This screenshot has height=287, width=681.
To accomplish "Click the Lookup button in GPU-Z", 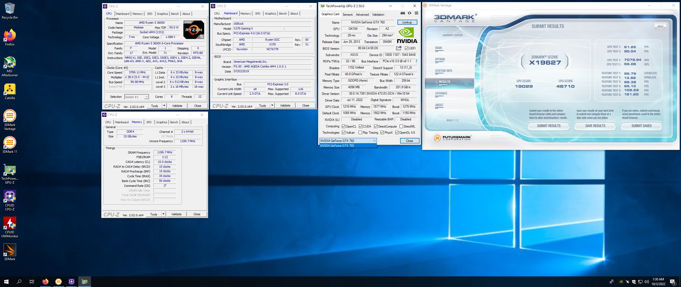I will (407, 22).
